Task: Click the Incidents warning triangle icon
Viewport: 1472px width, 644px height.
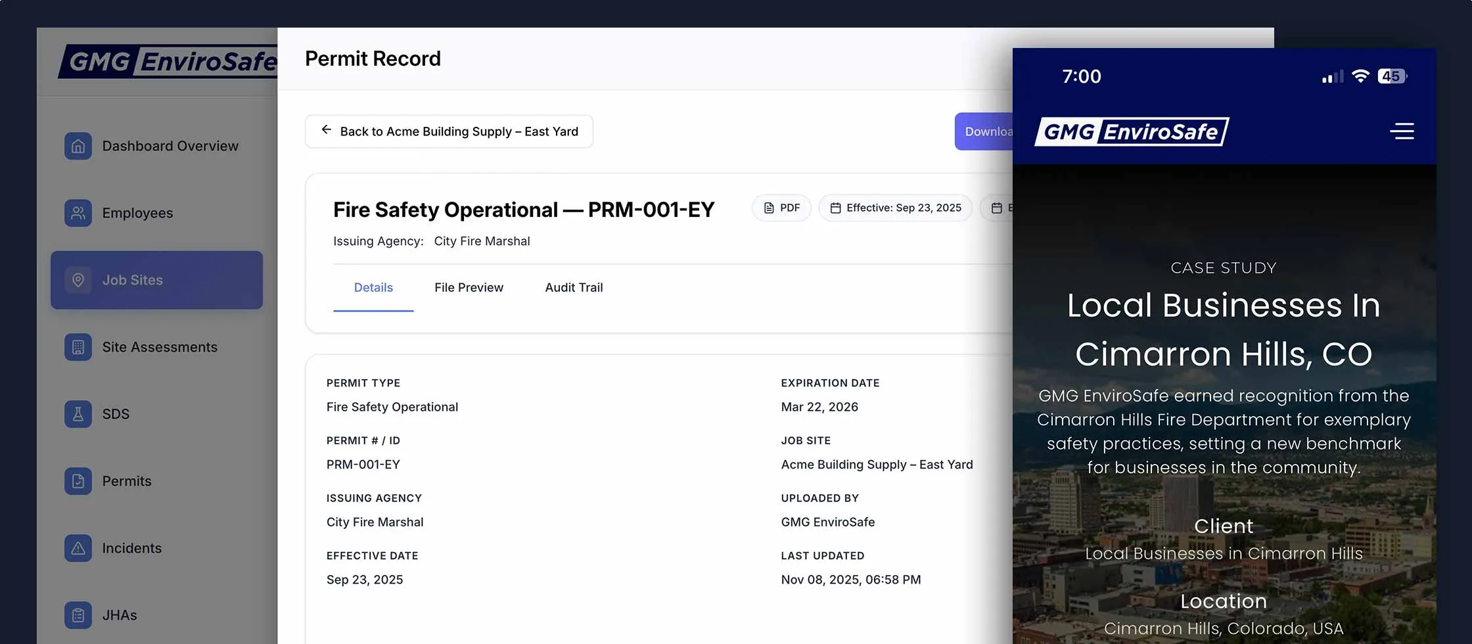Action: pyautogui.click(x=78, y=548)
